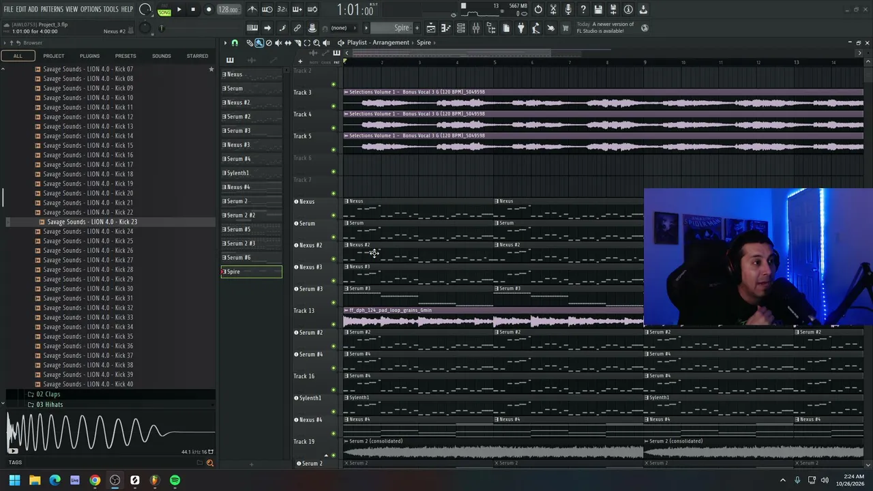
Task: Open the plugin picker plug icon
Action: point(520,28)
